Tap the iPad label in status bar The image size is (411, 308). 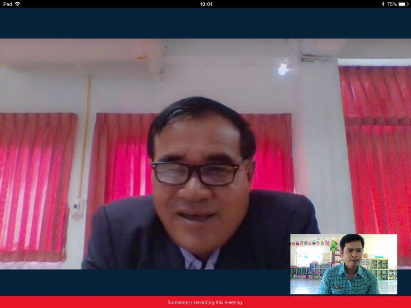tap(7, 4)
